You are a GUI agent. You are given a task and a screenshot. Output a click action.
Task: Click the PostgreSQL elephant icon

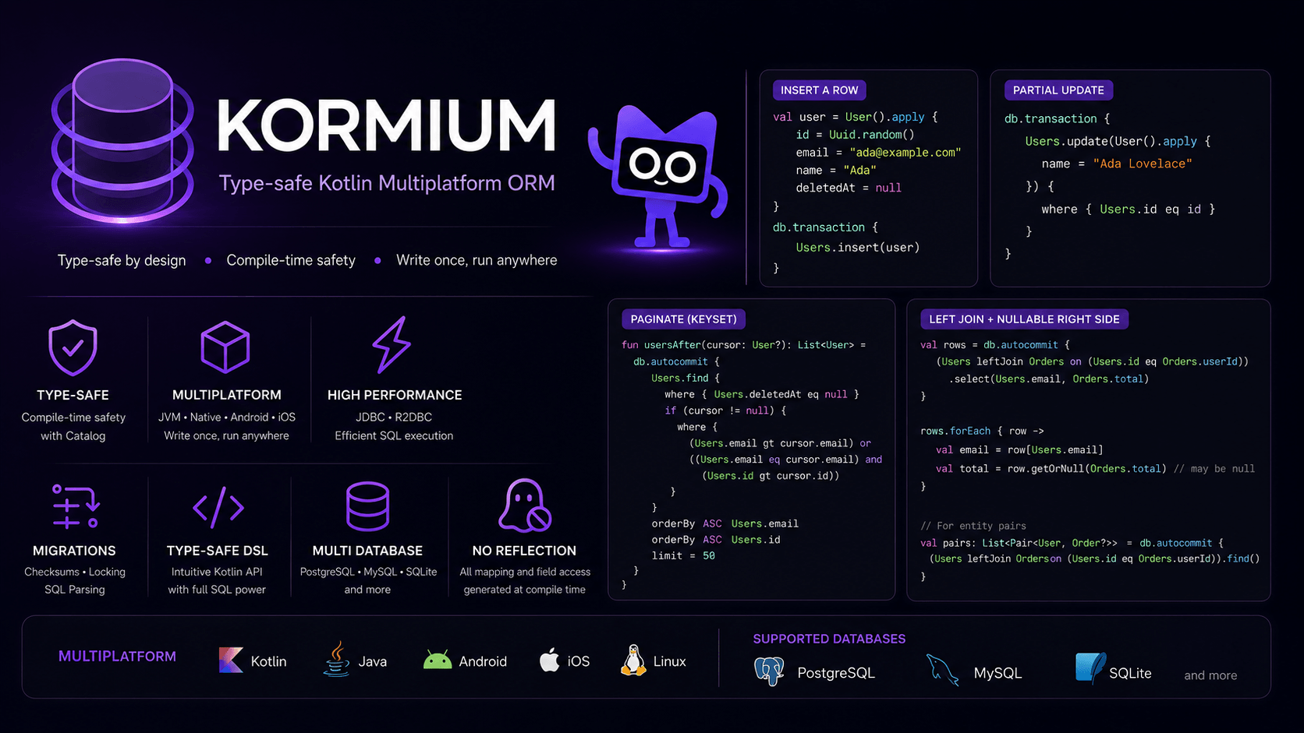click(769, 671)
